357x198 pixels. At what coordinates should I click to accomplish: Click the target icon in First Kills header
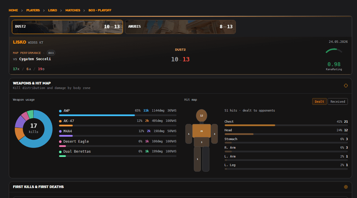pyautogui.click(x=346, y=187)
